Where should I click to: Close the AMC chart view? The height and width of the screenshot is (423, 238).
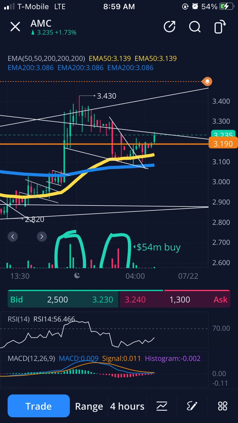pyautogui.click(x=15, y=27)
